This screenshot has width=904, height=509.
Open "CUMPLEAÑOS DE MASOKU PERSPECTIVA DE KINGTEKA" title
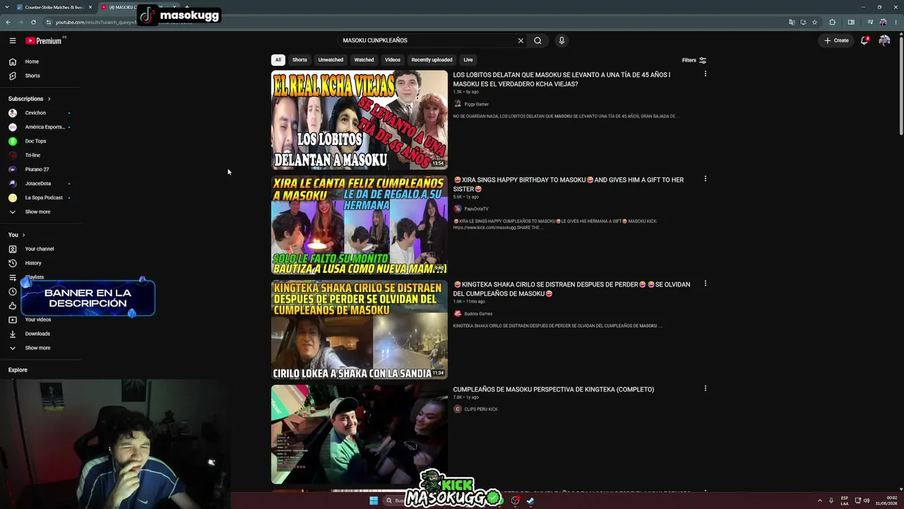[x=554, y=390]
